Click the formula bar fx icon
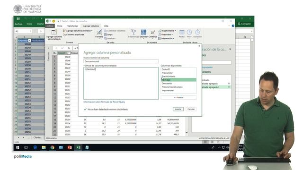This screenshot has width=303, height=170. point(68,48)
